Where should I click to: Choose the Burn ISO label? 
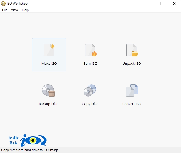(91, 64)
